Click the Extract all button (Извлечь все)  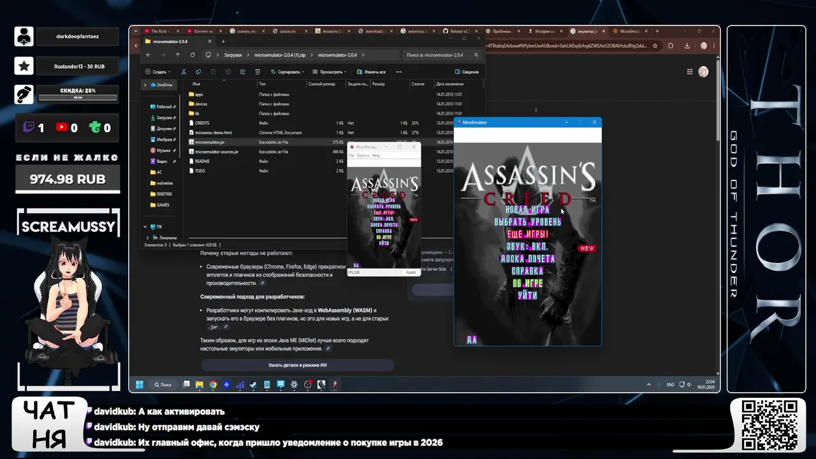pyautogui.click(x=371, y=72)
